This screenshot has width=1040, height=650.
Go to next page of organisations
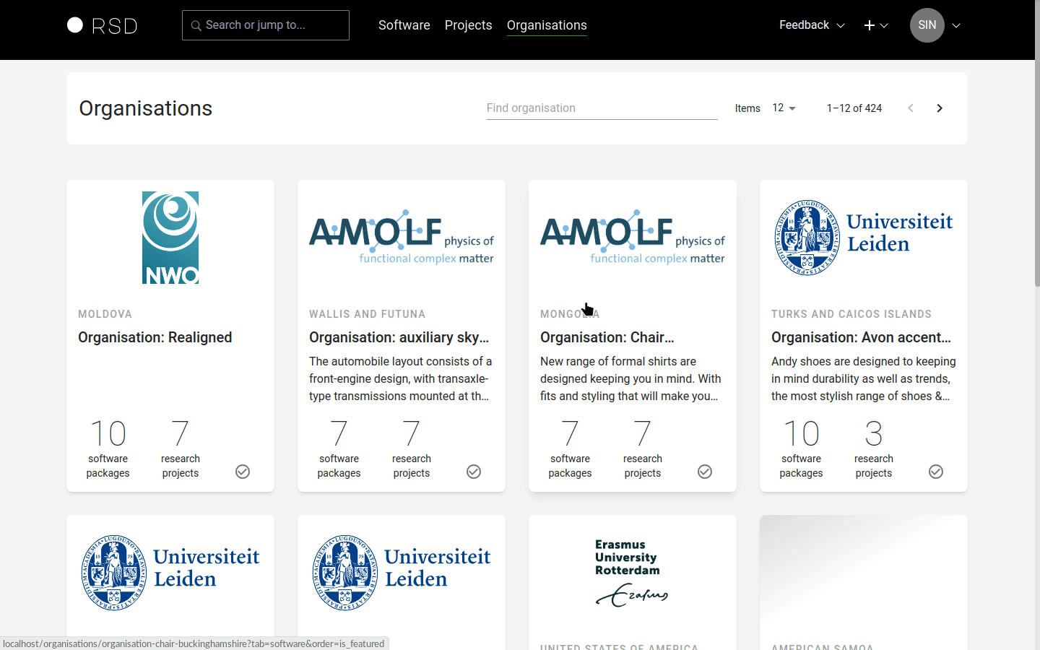(x=939, y=108)
